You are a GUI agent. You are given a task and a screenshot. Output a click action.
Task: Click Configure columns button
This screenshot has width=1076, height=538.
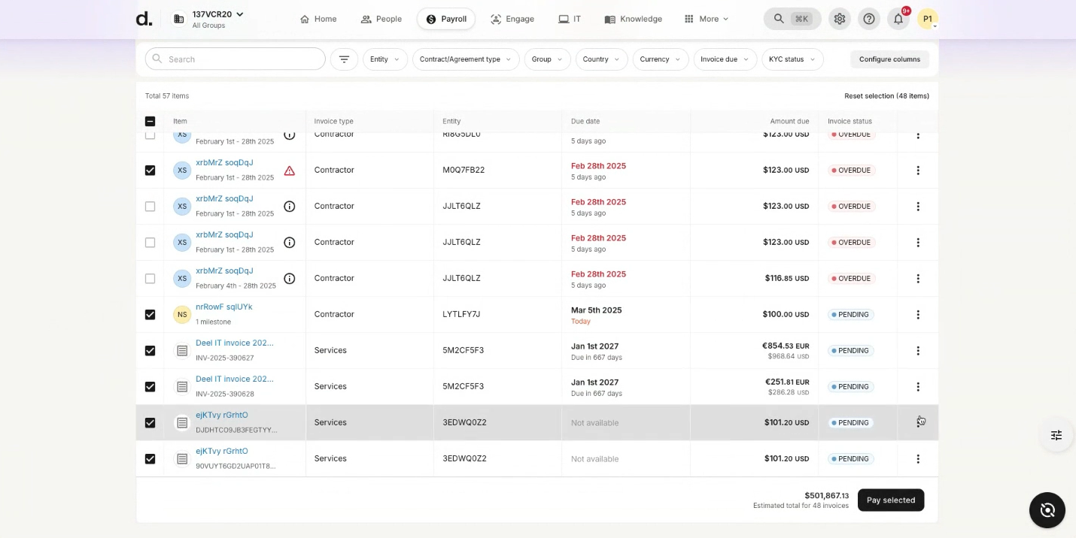(x=889, y=59)
